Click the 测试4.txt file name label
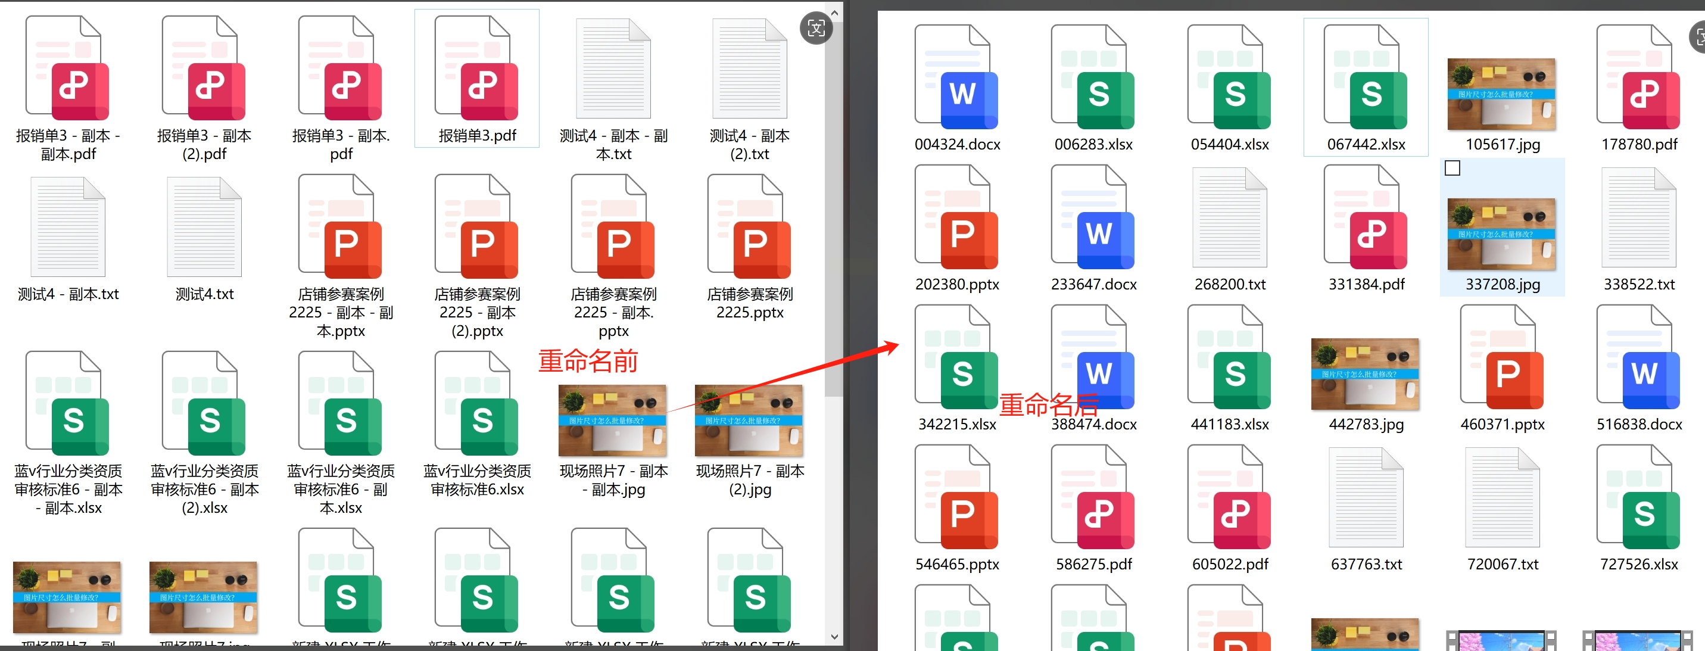1705x651 pixels. (204, 294)
